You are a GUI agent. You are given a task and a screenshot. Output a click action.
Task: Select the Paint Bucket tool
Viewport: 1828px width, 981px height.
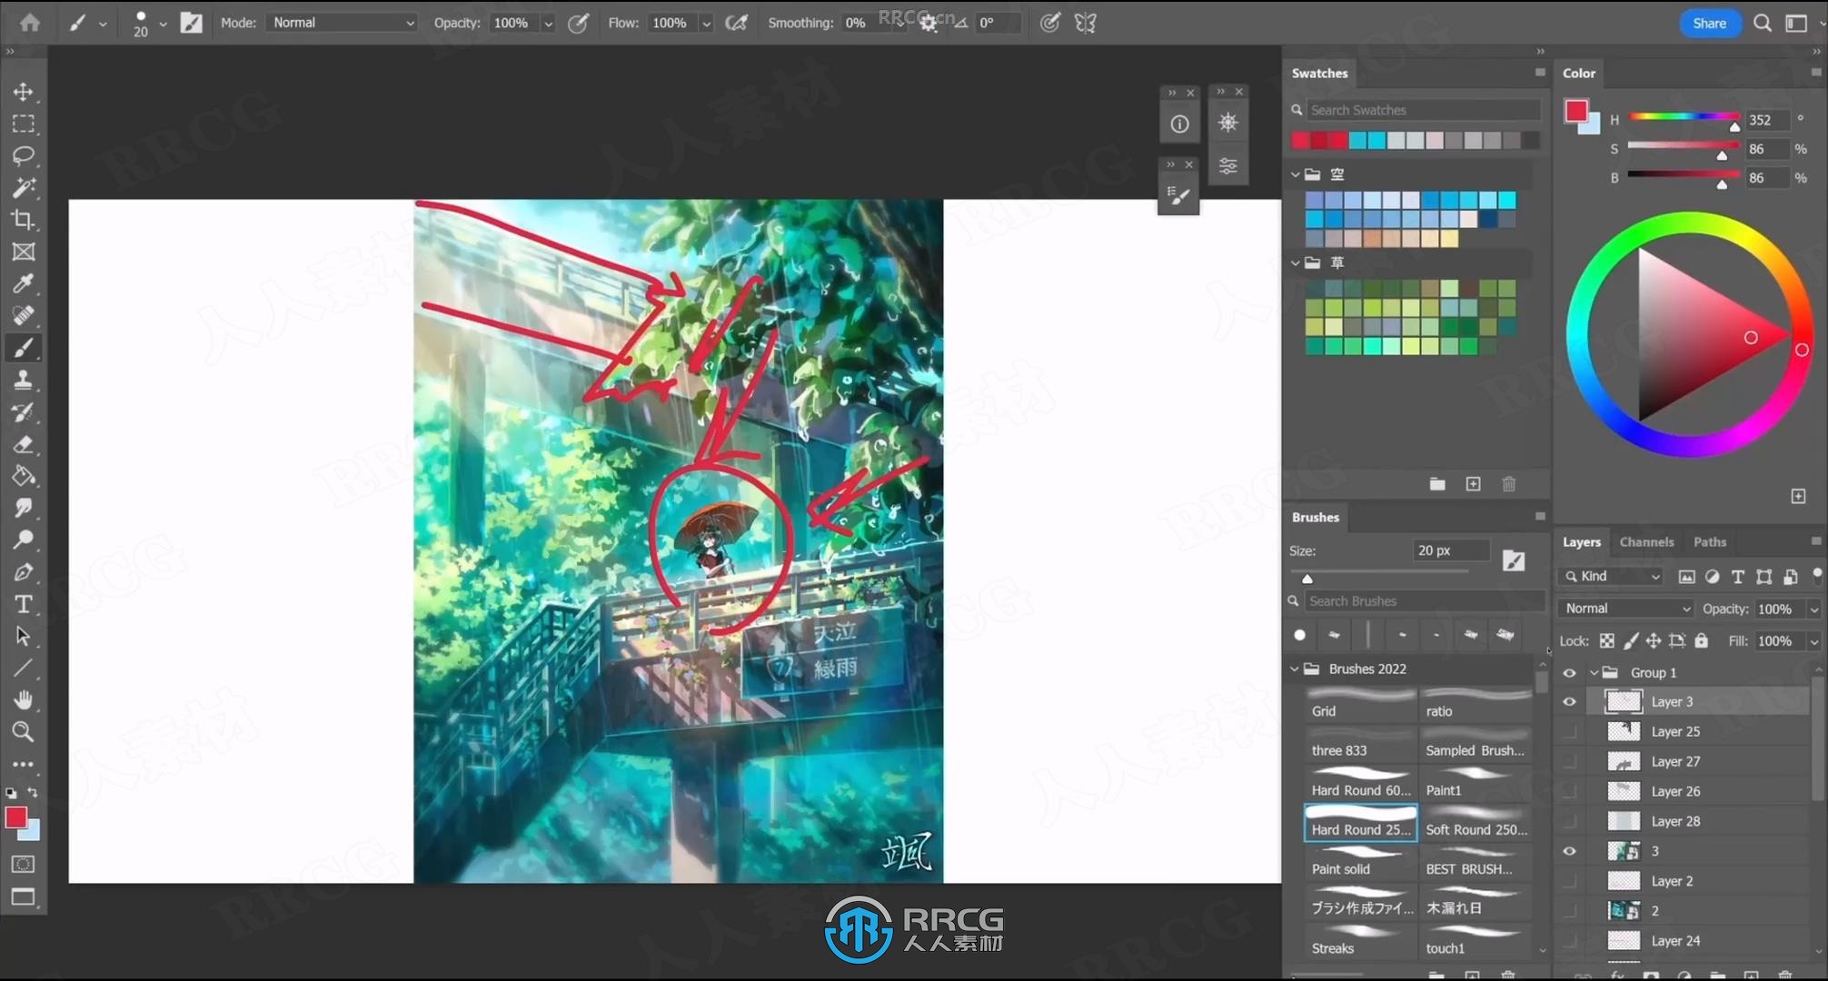pos(24,476)
